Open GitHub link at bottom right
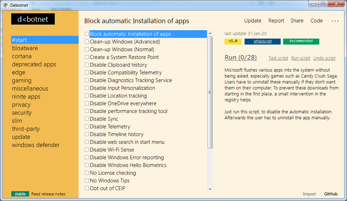Viewport: 347px width, 201px height. [x=331, y=194]
